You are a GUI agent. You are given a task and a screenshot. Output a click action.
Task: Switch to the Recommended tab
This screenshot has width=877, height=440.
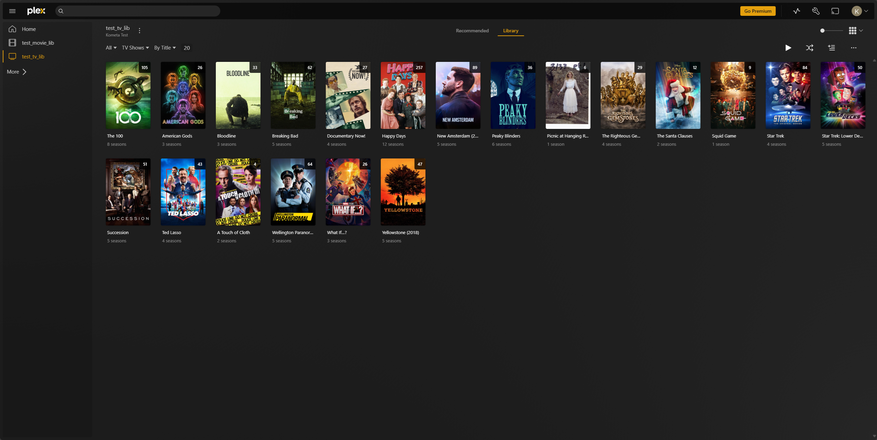(472, 31)
